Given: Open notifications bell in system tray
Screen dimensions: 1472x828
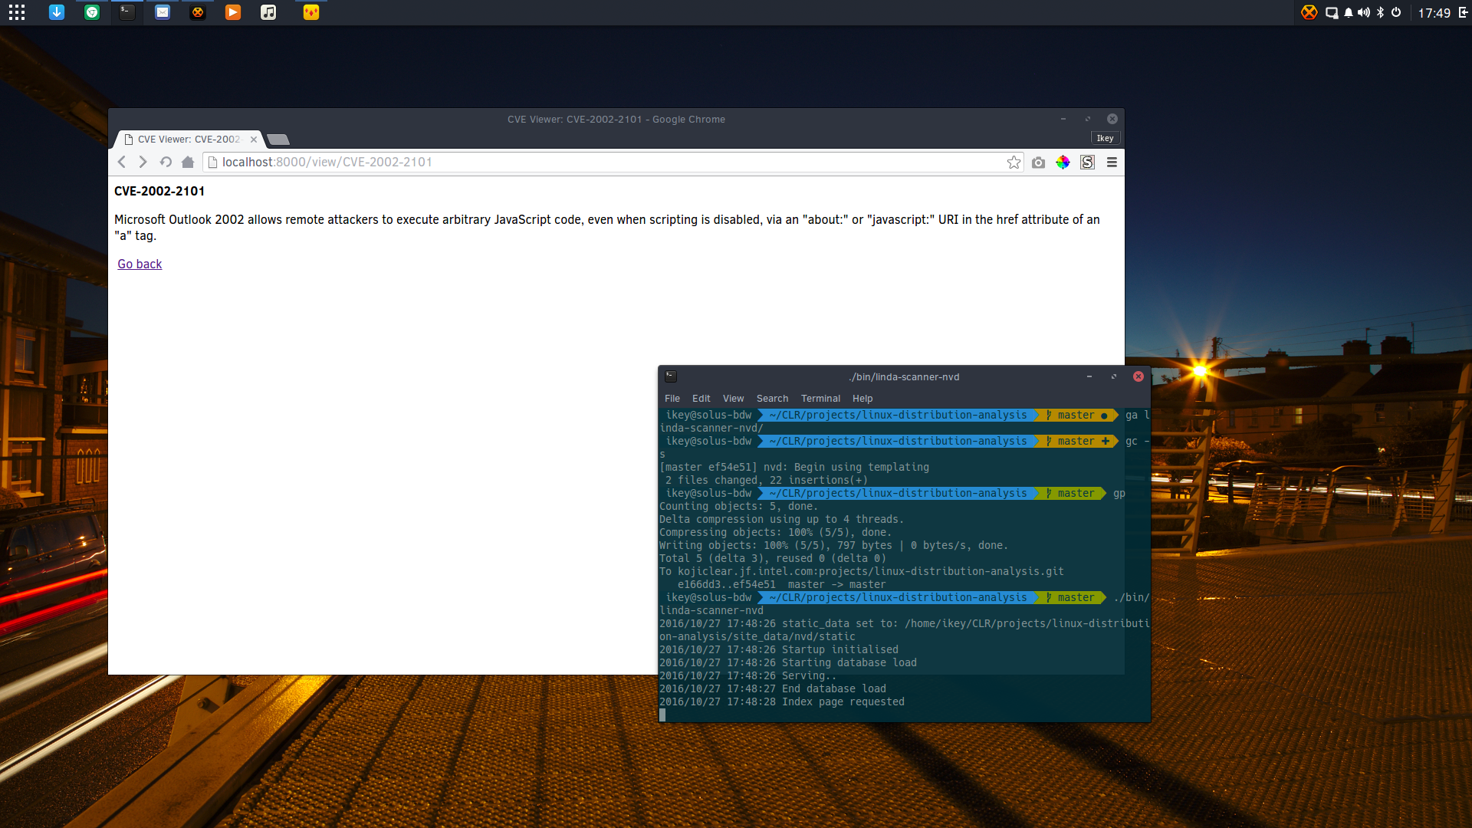Looking at the screenshot, I should (1349, 12).
